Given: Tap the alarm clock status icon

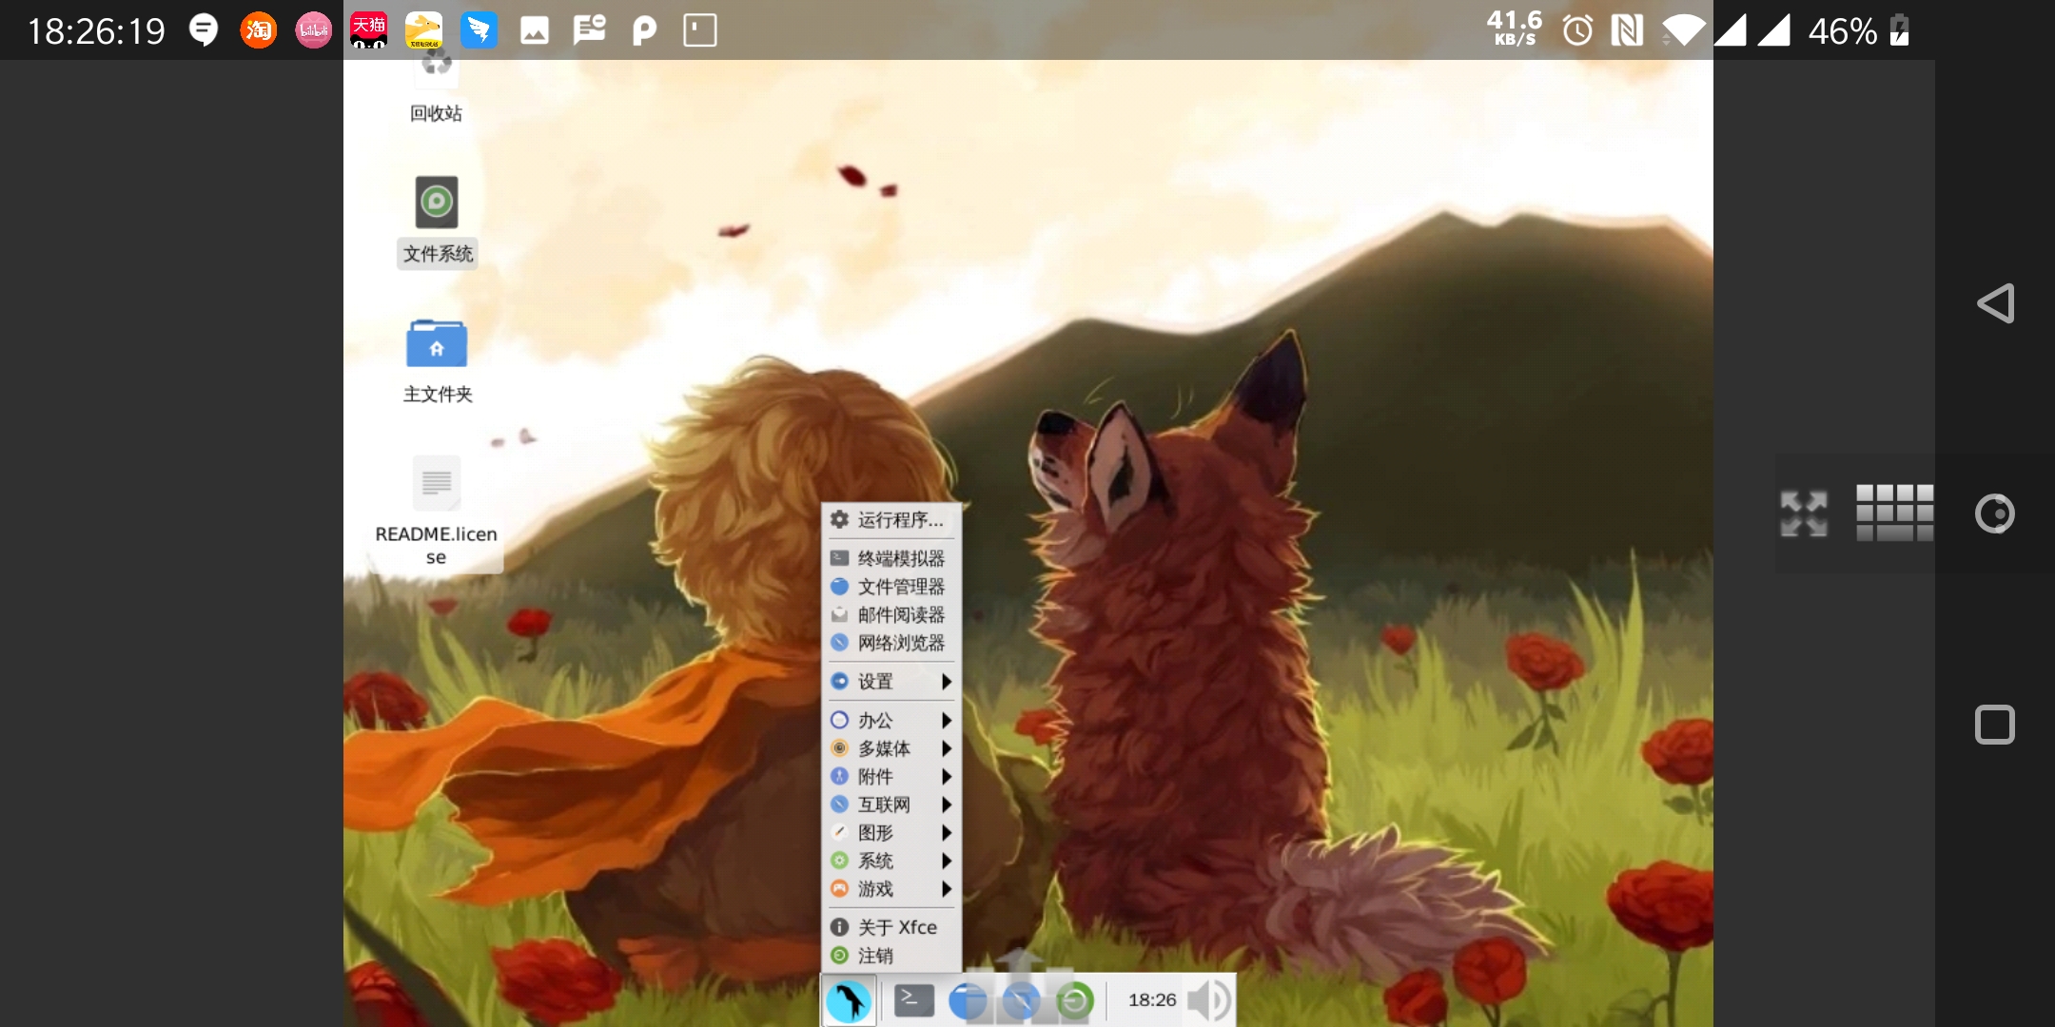Looking at the screenshot, I should (x=1576, y=30).
